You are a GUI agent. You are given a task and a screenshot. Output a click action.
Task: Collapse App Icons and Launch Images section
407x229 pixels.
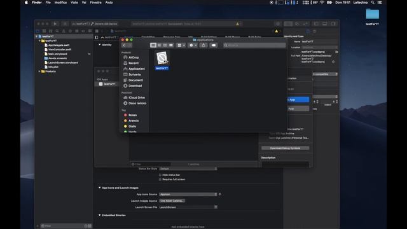(99, 188)
